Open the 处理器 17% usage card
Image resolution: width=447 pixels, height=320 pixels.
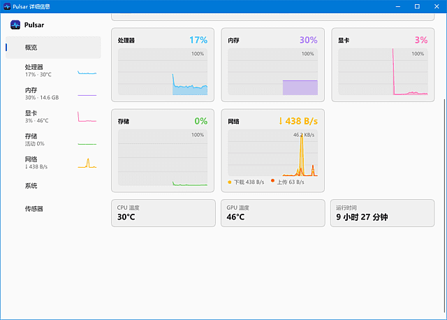[163, 65]
